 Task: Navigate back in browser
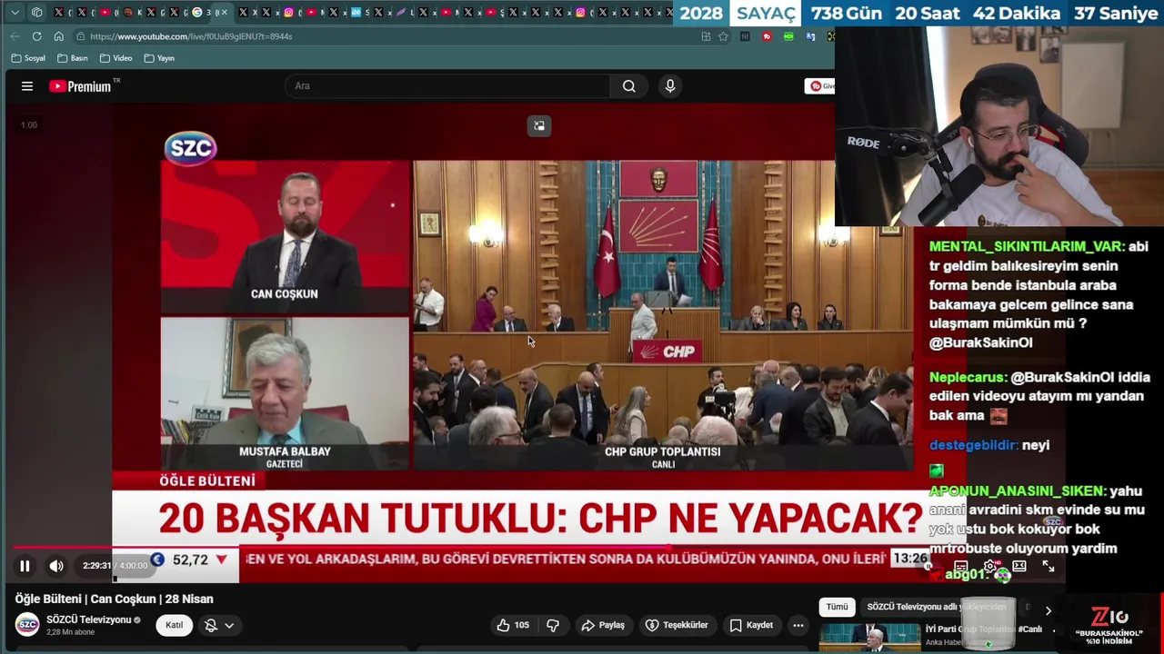(15, 36)
